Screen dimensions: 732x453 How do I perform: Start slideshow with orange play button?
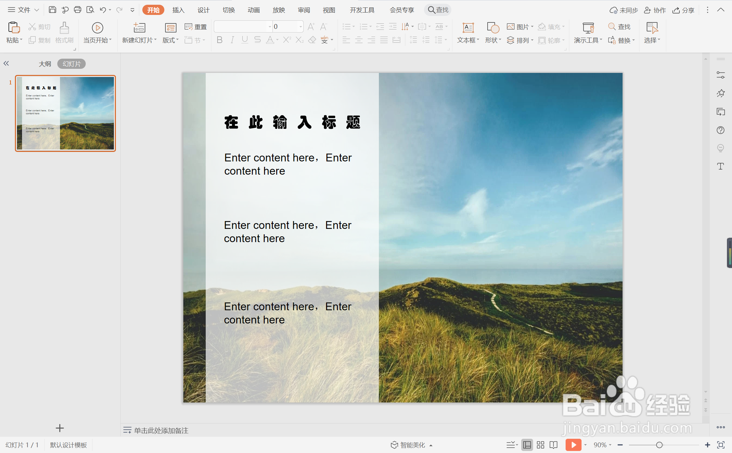[x=573, y=445]
